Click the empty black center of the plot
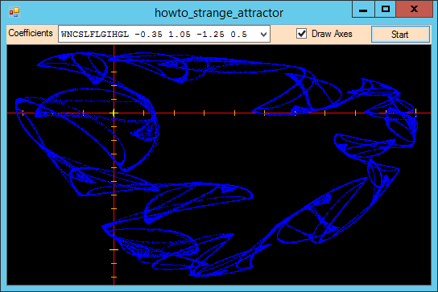This screenshot has height=292, width=438. [x=219, y=156]
